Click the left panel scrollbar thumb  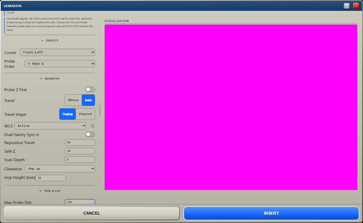(100, 111)
